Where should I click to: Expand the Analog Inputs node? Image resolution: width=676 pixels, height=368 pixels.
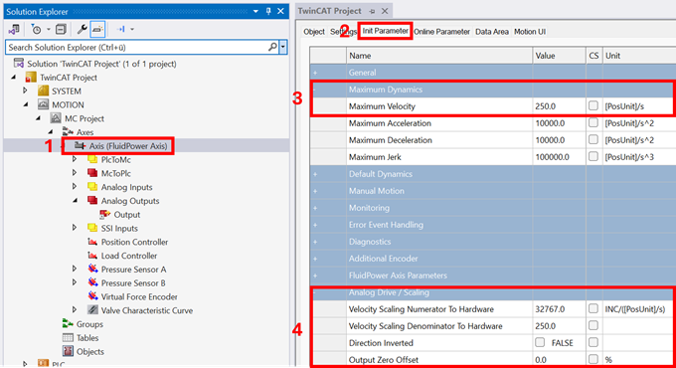click(x=75, y=187)
